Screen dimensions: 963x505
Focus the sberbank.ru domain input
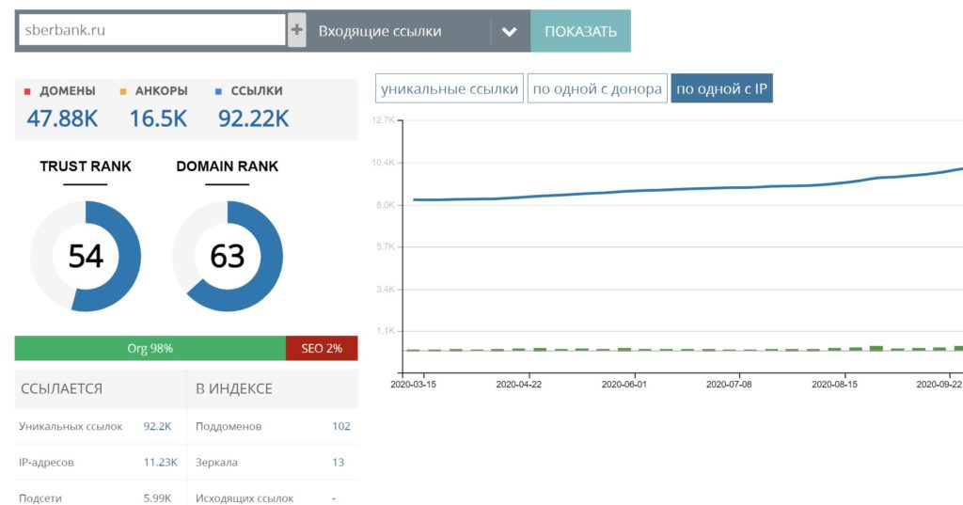(x=150, y=30)
